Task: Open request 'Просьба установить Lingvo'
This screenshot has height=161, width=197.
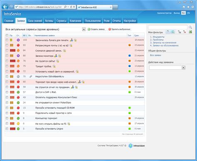Action: 49,129
